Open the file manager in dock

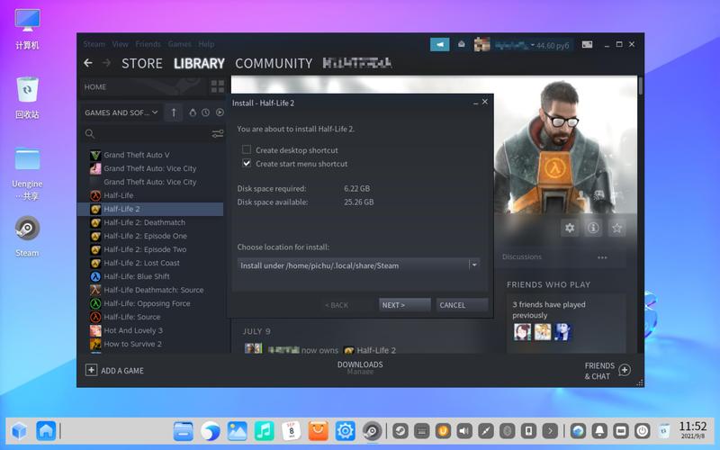[184, 431]
